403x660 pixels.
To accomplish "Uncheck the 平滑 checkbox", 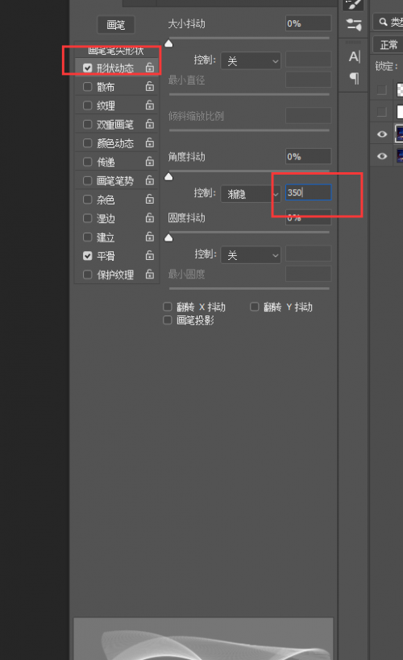I will click(x=88, y=255).
